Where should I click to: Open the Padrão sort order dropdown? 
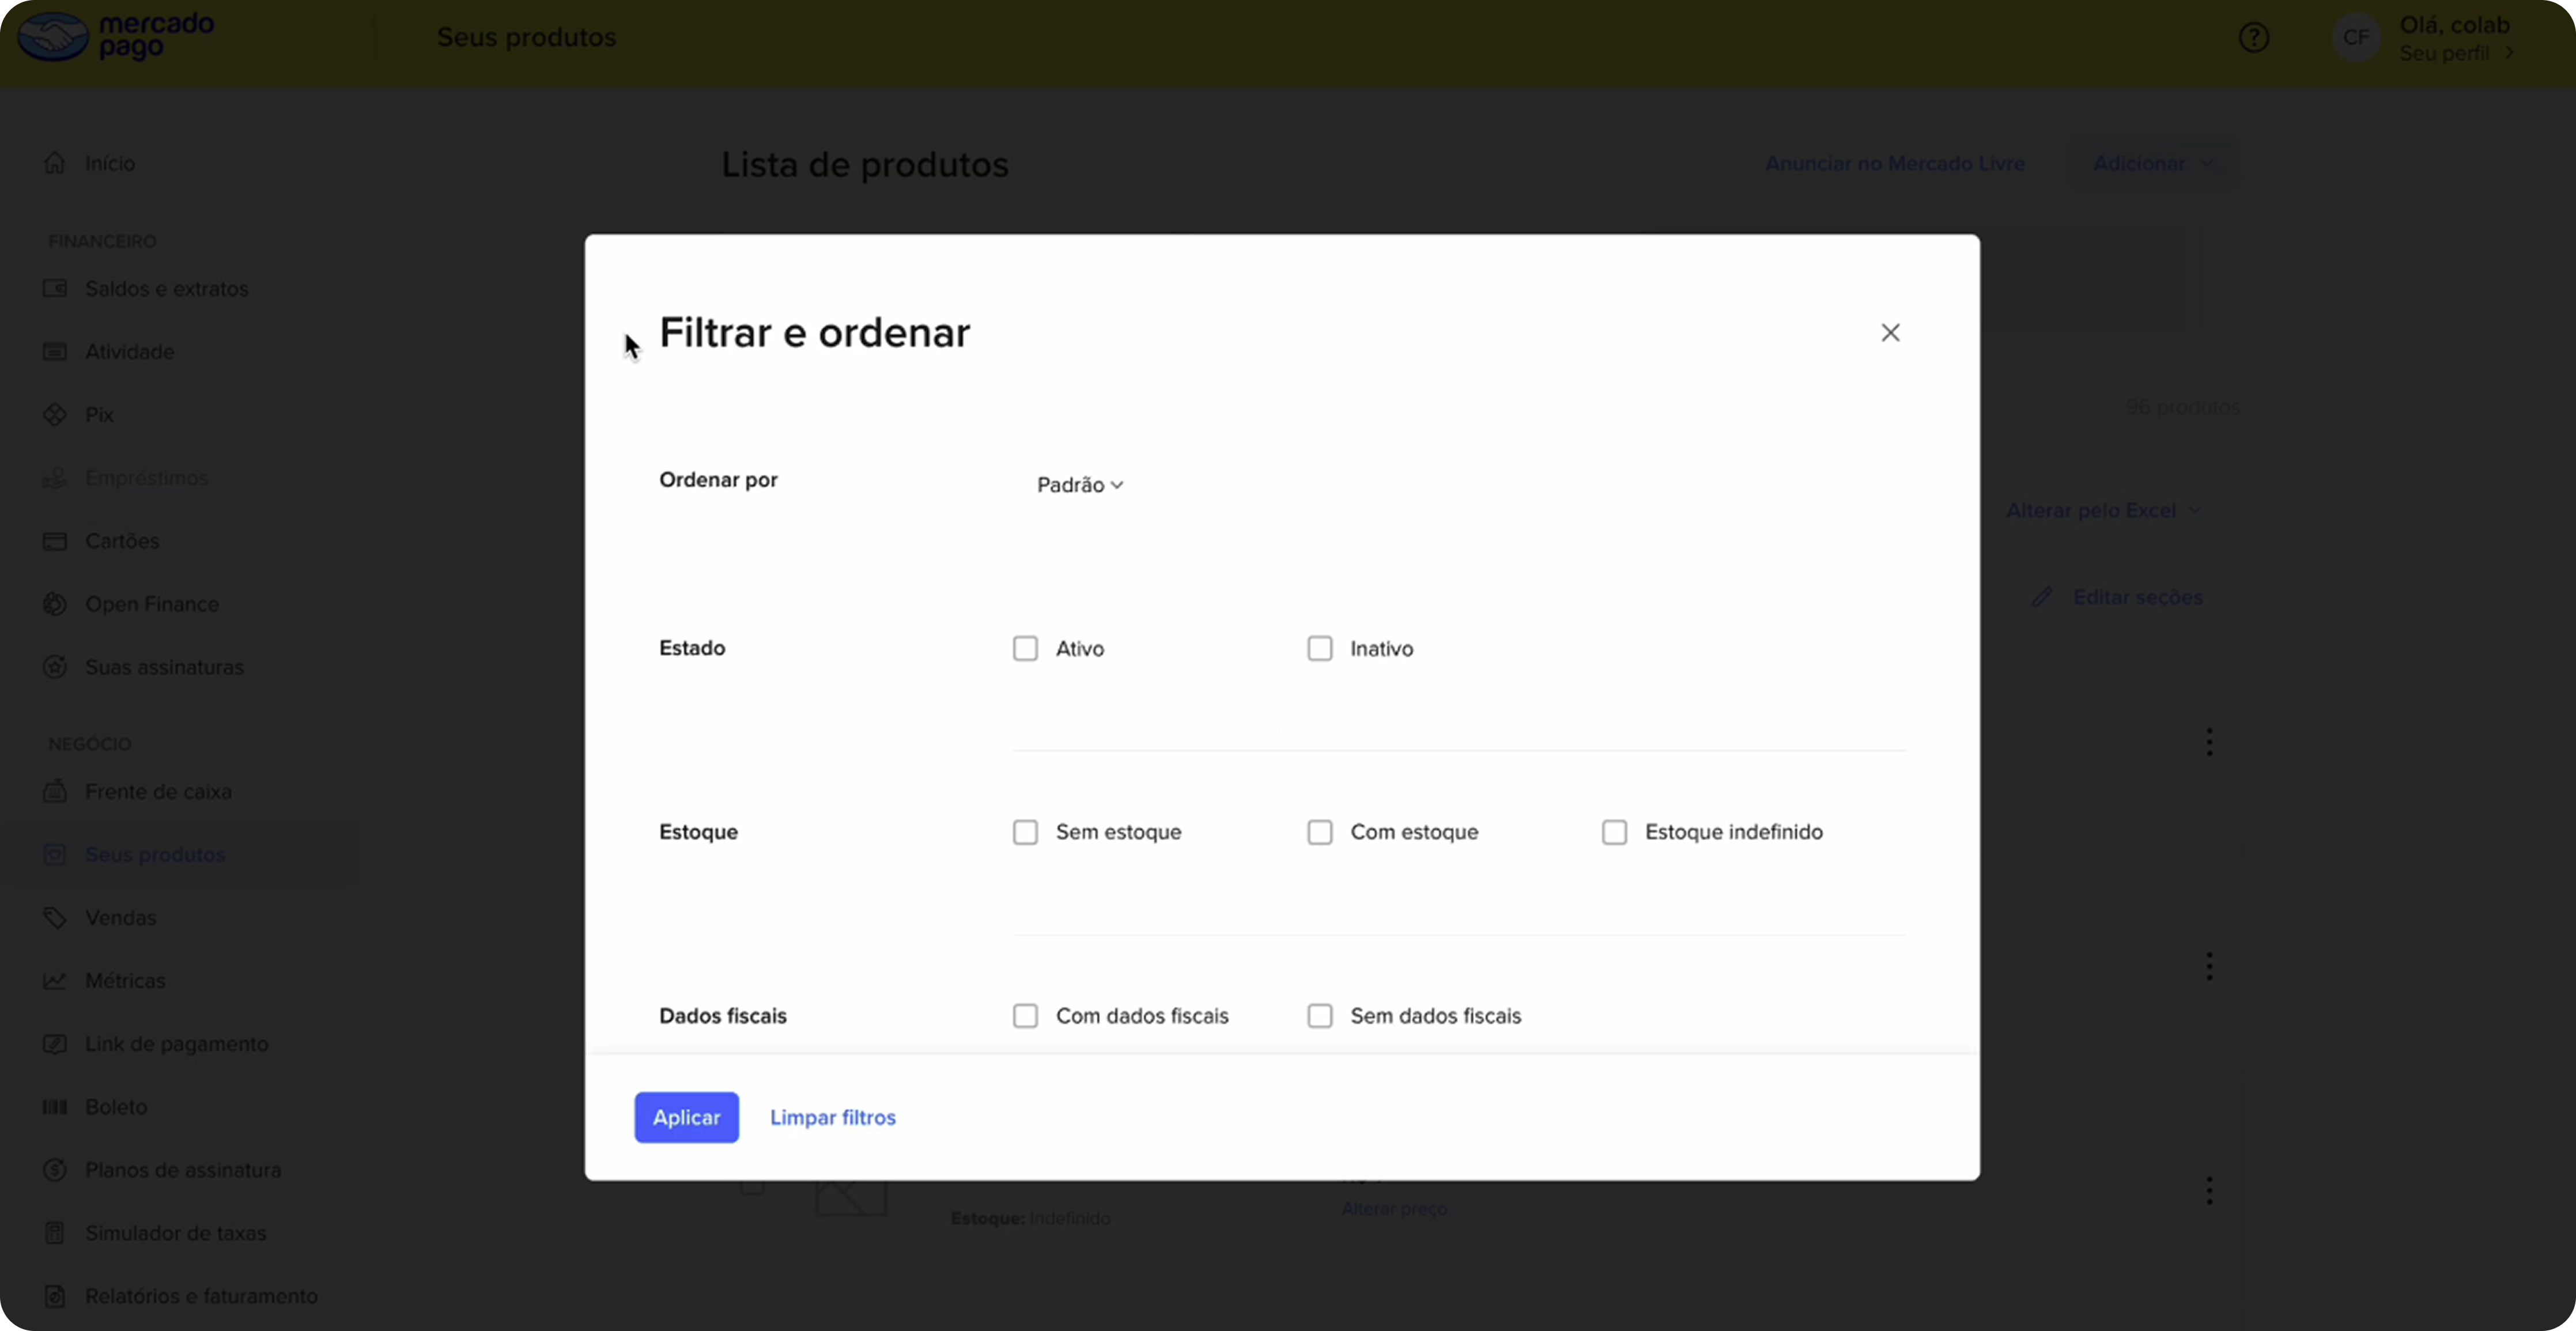(1080, 485)
